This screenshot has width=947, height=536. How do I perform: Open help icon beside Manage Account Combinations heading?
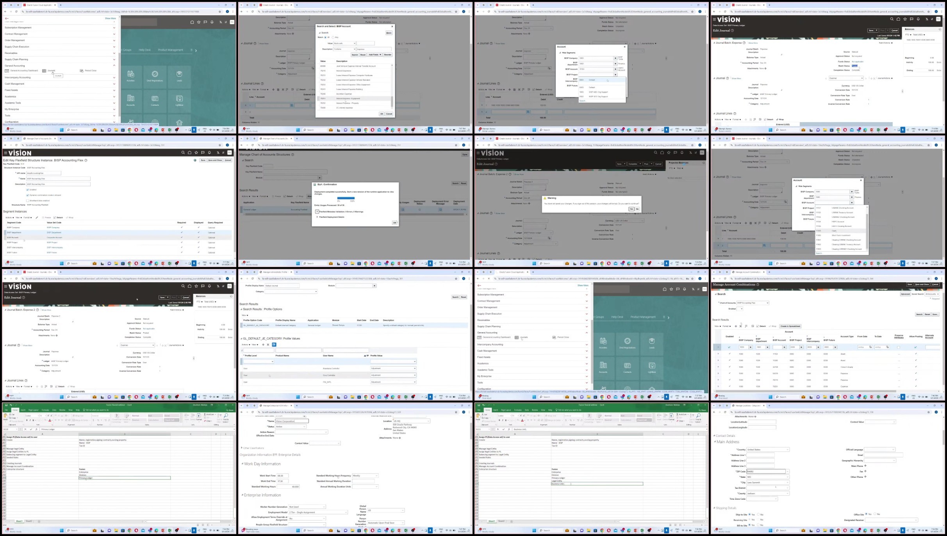758,285
